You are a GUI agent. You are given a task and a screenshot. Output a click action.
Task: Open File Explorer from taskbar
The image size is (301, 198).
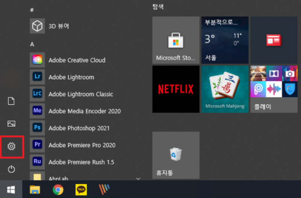click(35, 190)
